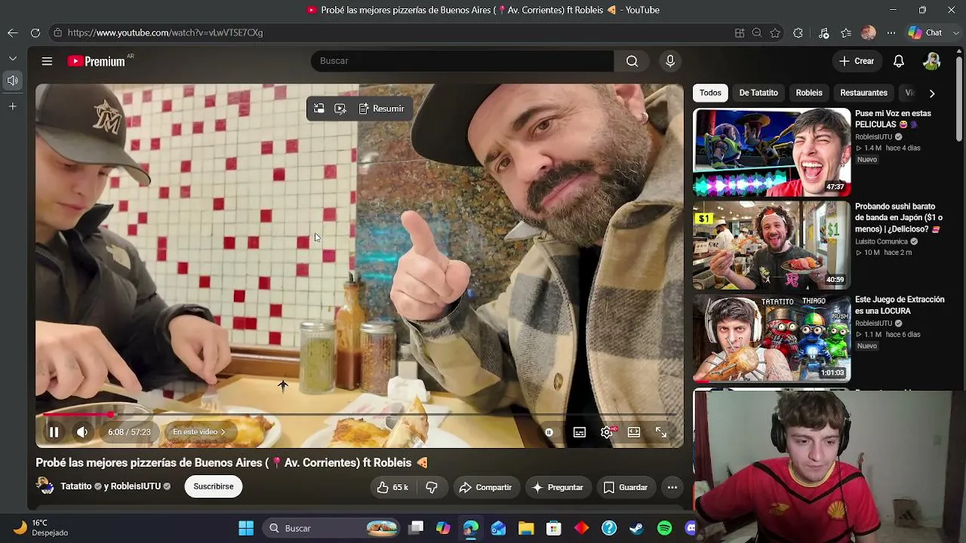Save the video with Guardar
This screenshot has height=543, width=966.
coord(626,487)
